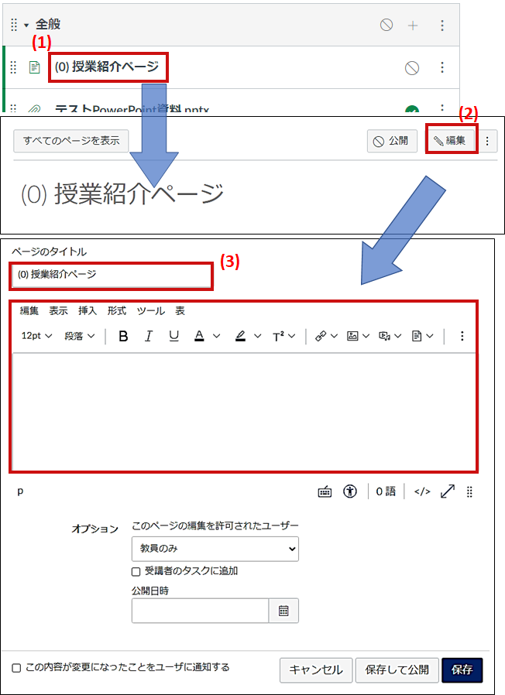Expand the editor to fullscreen
This screenshot has width=505, height=695.
click(448, 491)
